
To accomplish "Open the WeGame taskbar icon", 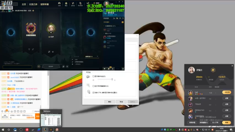I will click(51, 130).
